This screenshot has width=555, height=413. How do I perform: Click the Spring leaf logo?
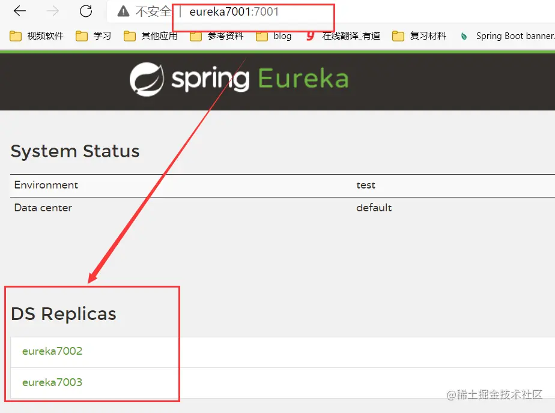(x=147, y=79)
